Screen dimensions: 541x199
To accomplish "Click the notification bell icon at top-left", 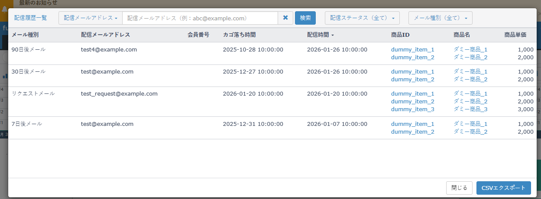I will tap(4, 9).
